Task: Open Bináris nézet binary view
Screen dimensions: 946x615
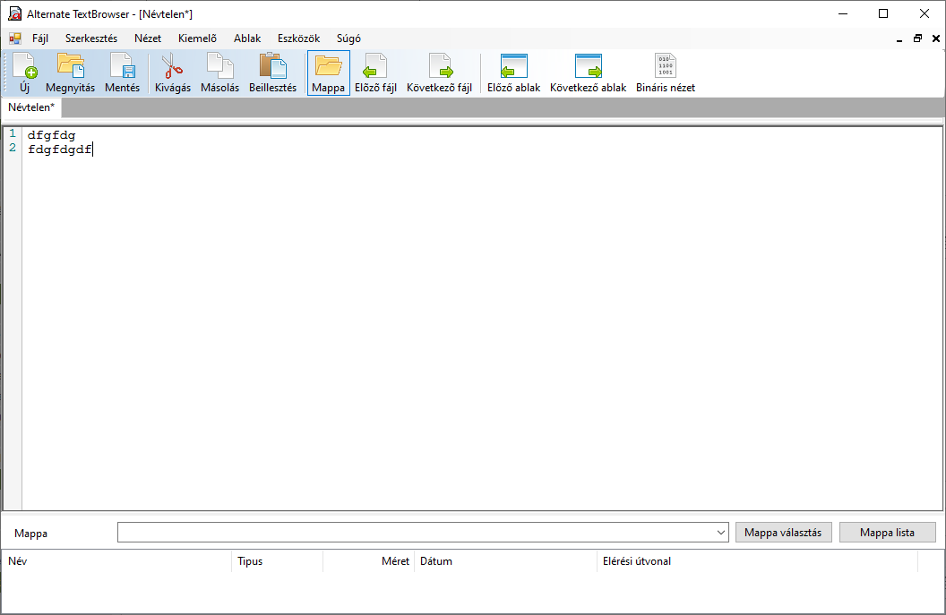Action: (x=665, y=73)
